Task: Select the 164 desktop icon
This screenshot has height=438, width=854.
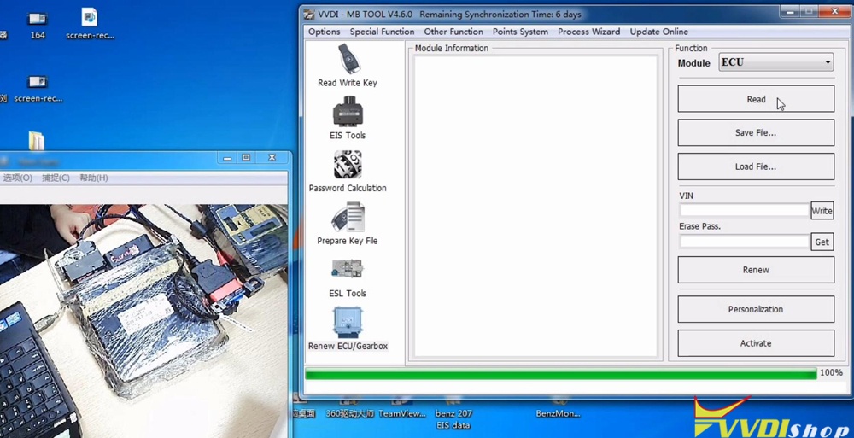Action: [x=38, y=25]
